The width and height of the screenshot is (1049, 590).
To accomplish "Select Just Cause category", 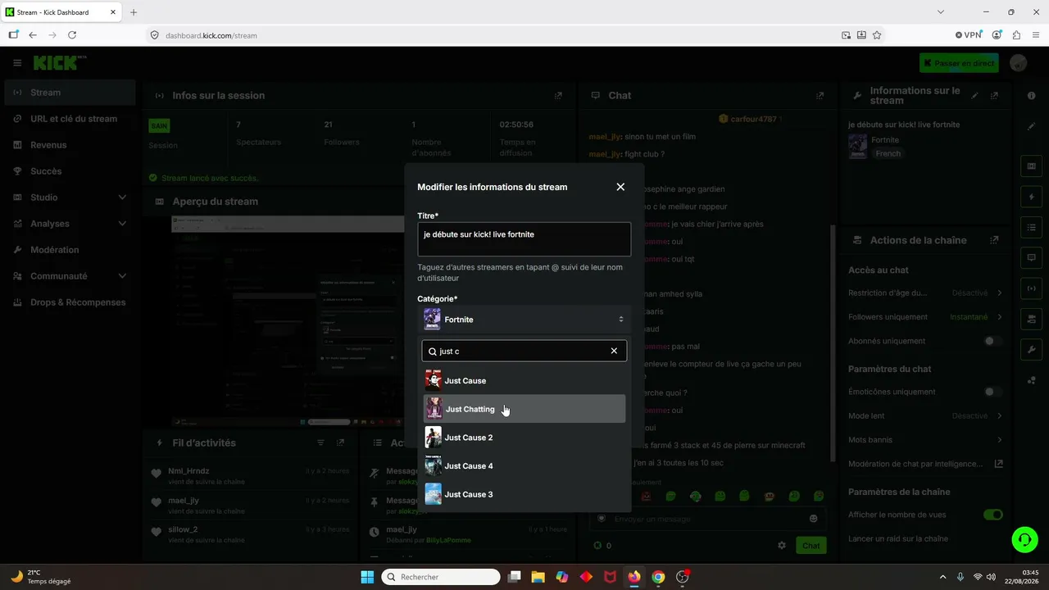I will click(x=524, y=380).
